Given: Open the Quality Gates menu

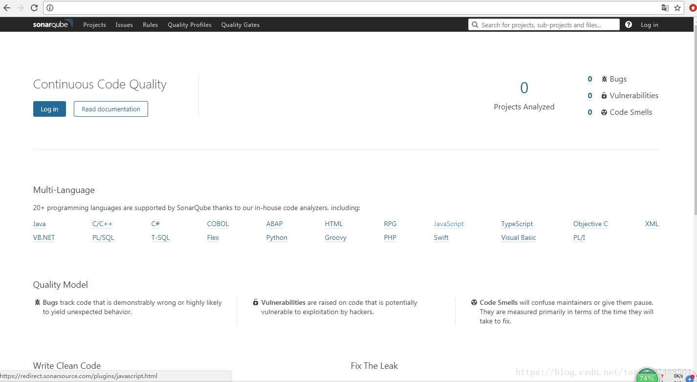Looking at the screenshot, I should coord(240,25).
